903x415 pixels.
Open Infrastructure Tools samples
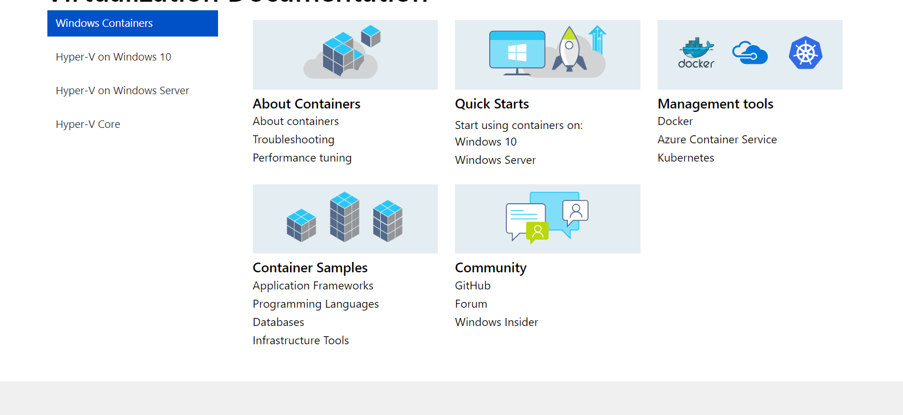(301, 341)
